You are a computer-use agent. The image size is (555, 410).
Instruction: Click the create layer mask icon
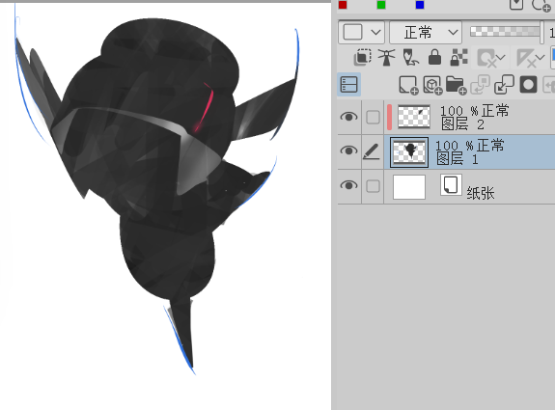528,85
